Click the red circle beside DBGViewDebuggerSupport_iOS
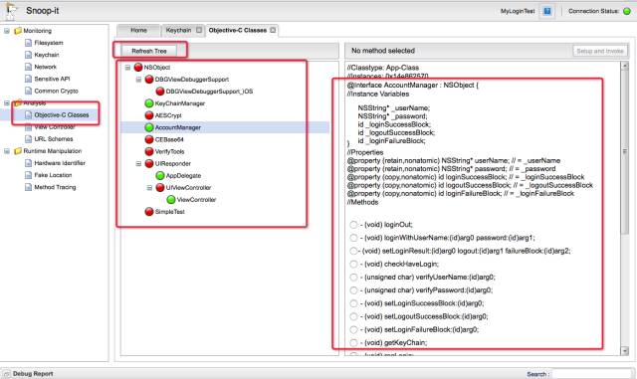 160,92
